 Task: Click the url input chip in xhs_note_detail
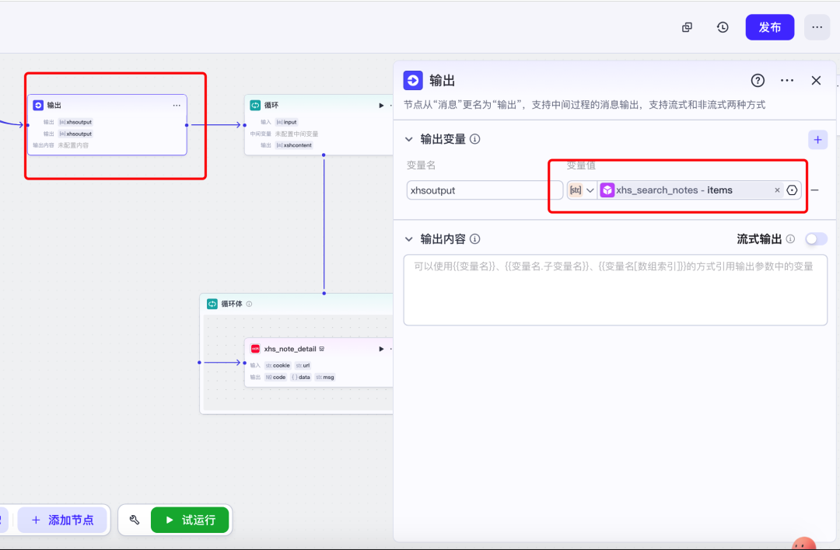click(x=303, y=365)
